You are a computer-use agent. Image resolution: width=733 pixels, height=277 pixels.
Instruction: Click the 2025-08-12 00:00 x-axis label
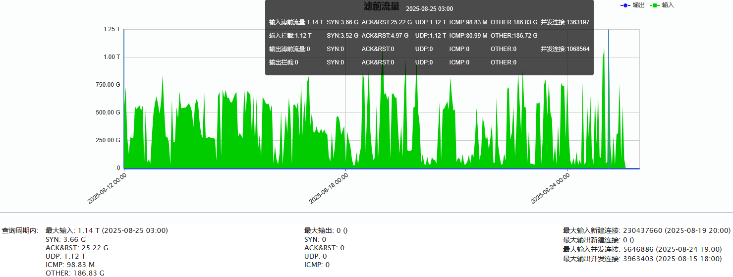(x=107, y=188)
